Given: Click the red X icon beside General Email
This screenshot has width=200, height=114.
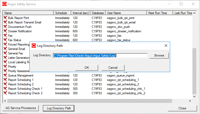Looking at the screenshot, I should 5,49.
